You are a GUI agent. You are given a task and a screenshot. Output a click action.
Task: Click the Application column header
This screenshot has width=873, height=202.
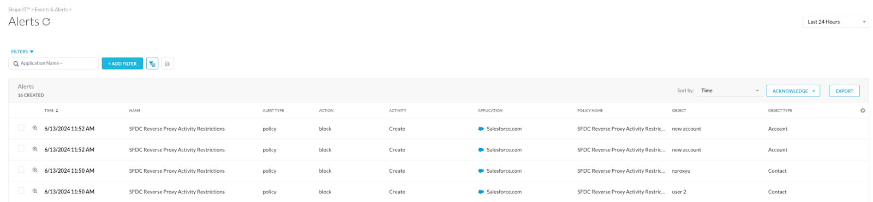coord(490,110)
